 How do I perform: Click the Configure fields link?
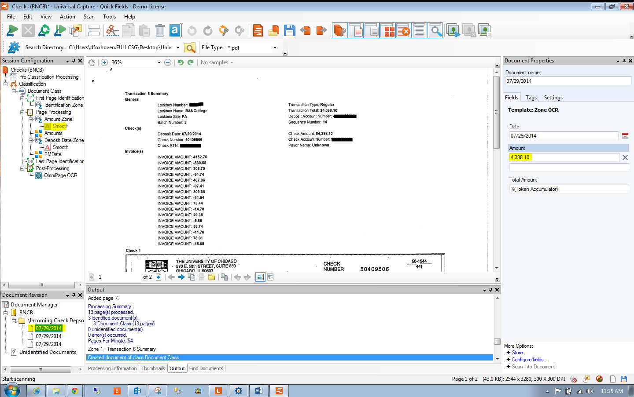click(x=529, y=360)
